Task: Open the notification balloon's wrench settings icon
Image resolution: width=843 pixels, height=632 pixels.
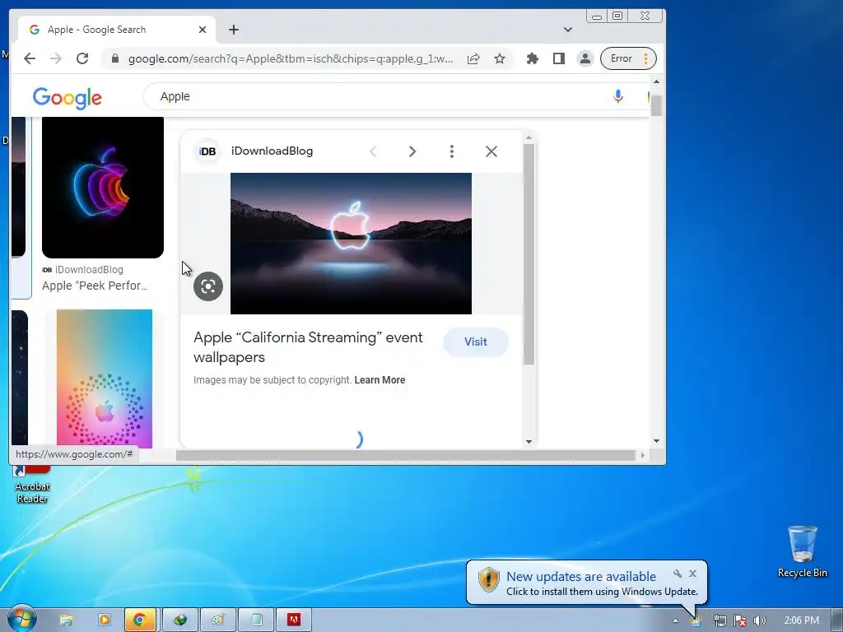Action: pos(678,574)
